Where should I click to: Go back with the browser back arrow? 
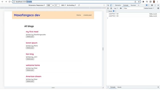pos(2,2)
